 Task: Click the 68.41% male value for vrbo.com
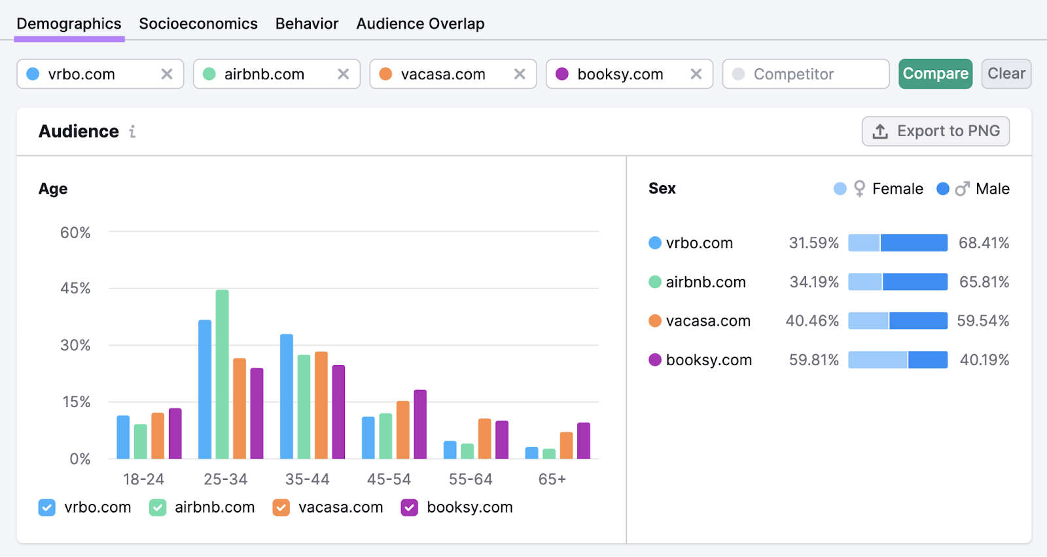pyautogui.click(x=984, y=243)
